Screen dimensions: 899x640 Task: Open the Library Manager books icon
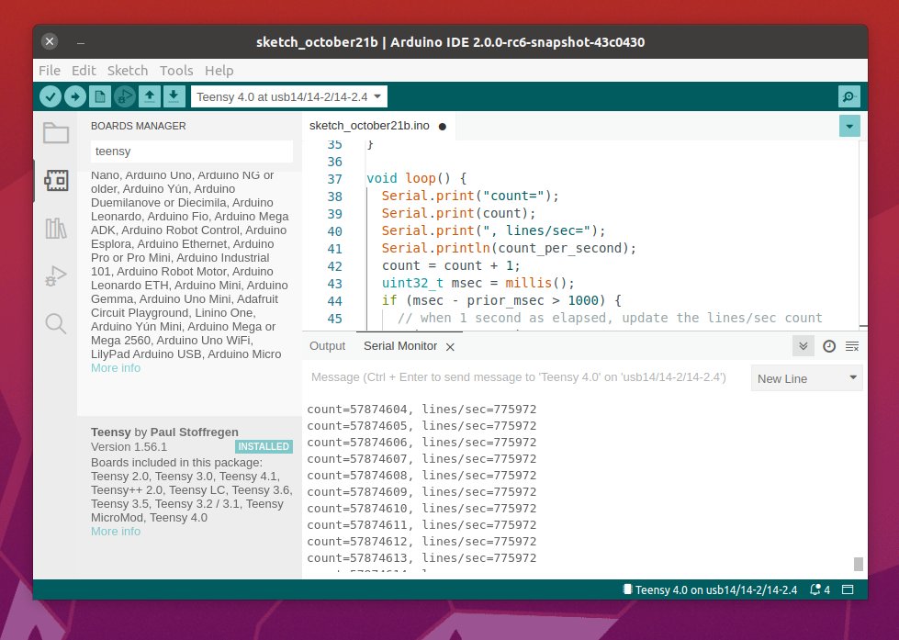[56, 229]
